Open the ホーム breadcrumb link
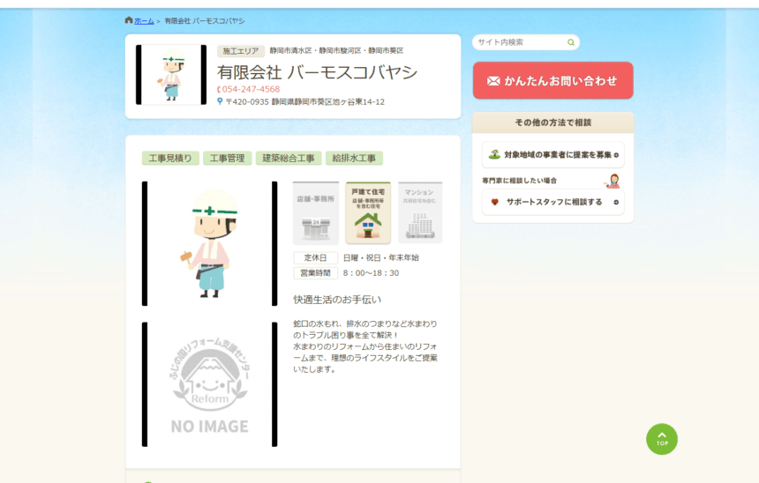 coord(144,21)
